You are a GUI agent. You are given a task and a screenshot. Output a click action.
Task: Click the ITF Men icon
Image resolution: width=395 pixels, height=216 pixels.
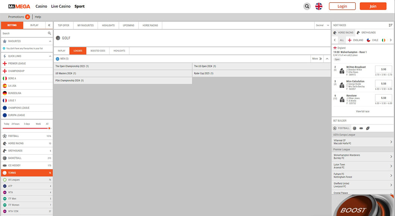[4, 198]
